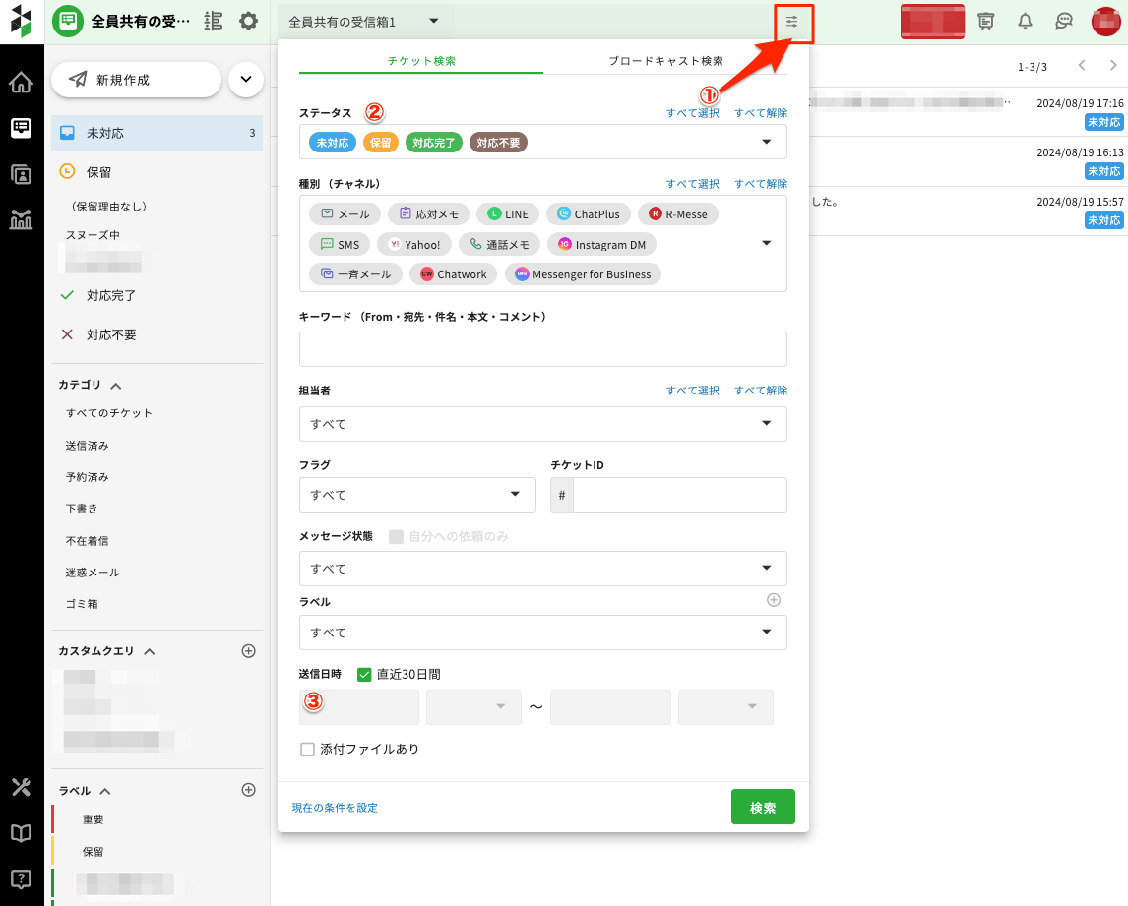Go to home icon in sidebar
The width and height of the screenshot is (1128, 906).
(21, 82)
